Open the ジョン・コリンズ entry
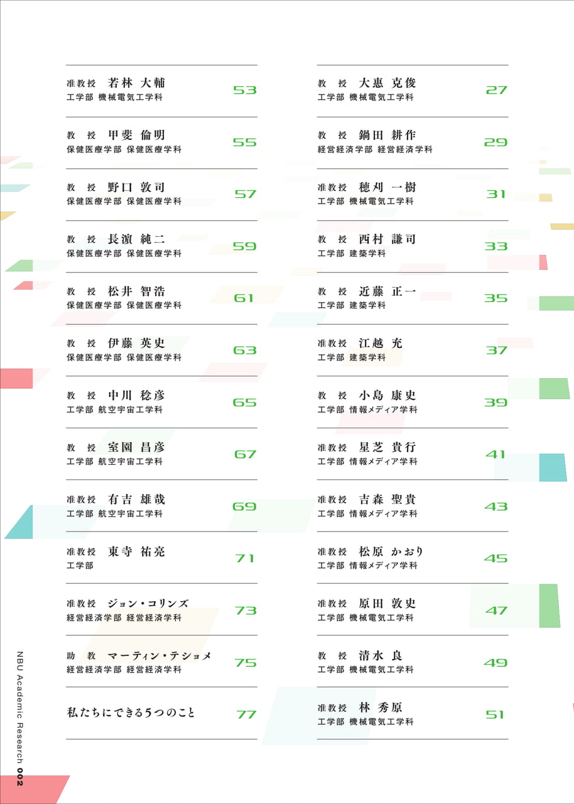This screenshot has width=574, height=804. click(161, 610)
